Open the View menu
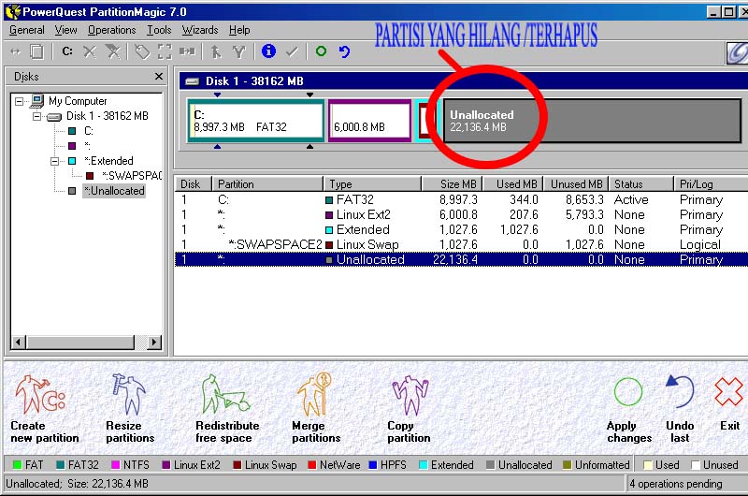The width and height of the screenshot is (748, 496). (65, 30)
